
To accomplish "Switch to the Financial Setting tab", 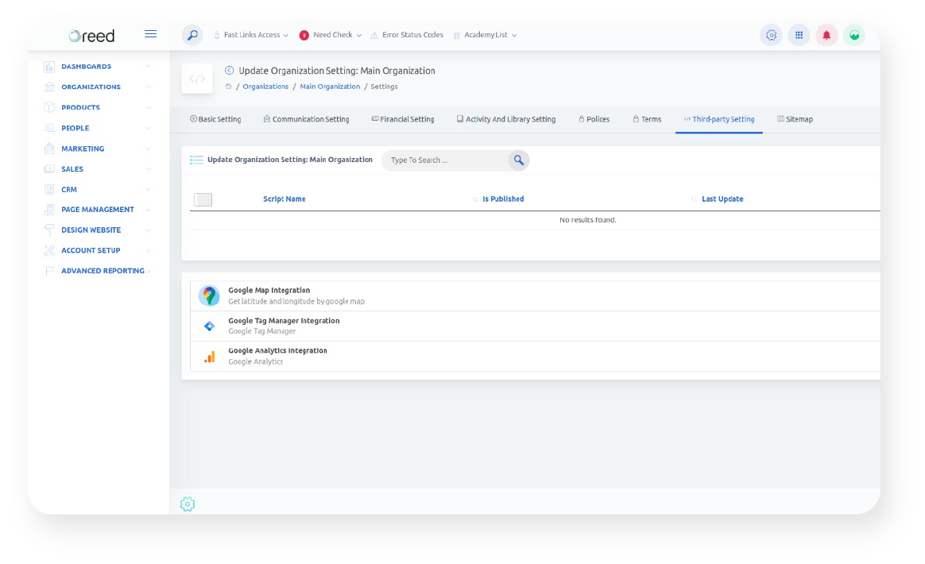I will (x=403, y=119).
